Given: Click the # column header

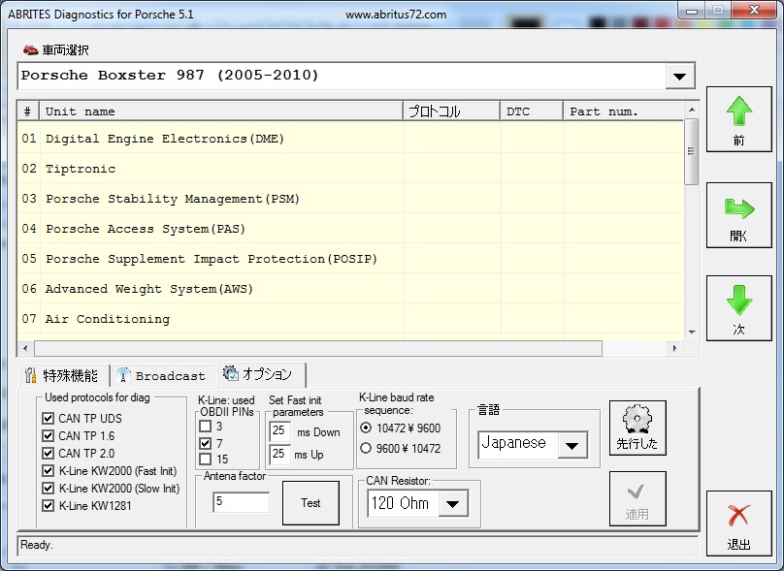Looking at the screenshot, I should coord(28,111).
